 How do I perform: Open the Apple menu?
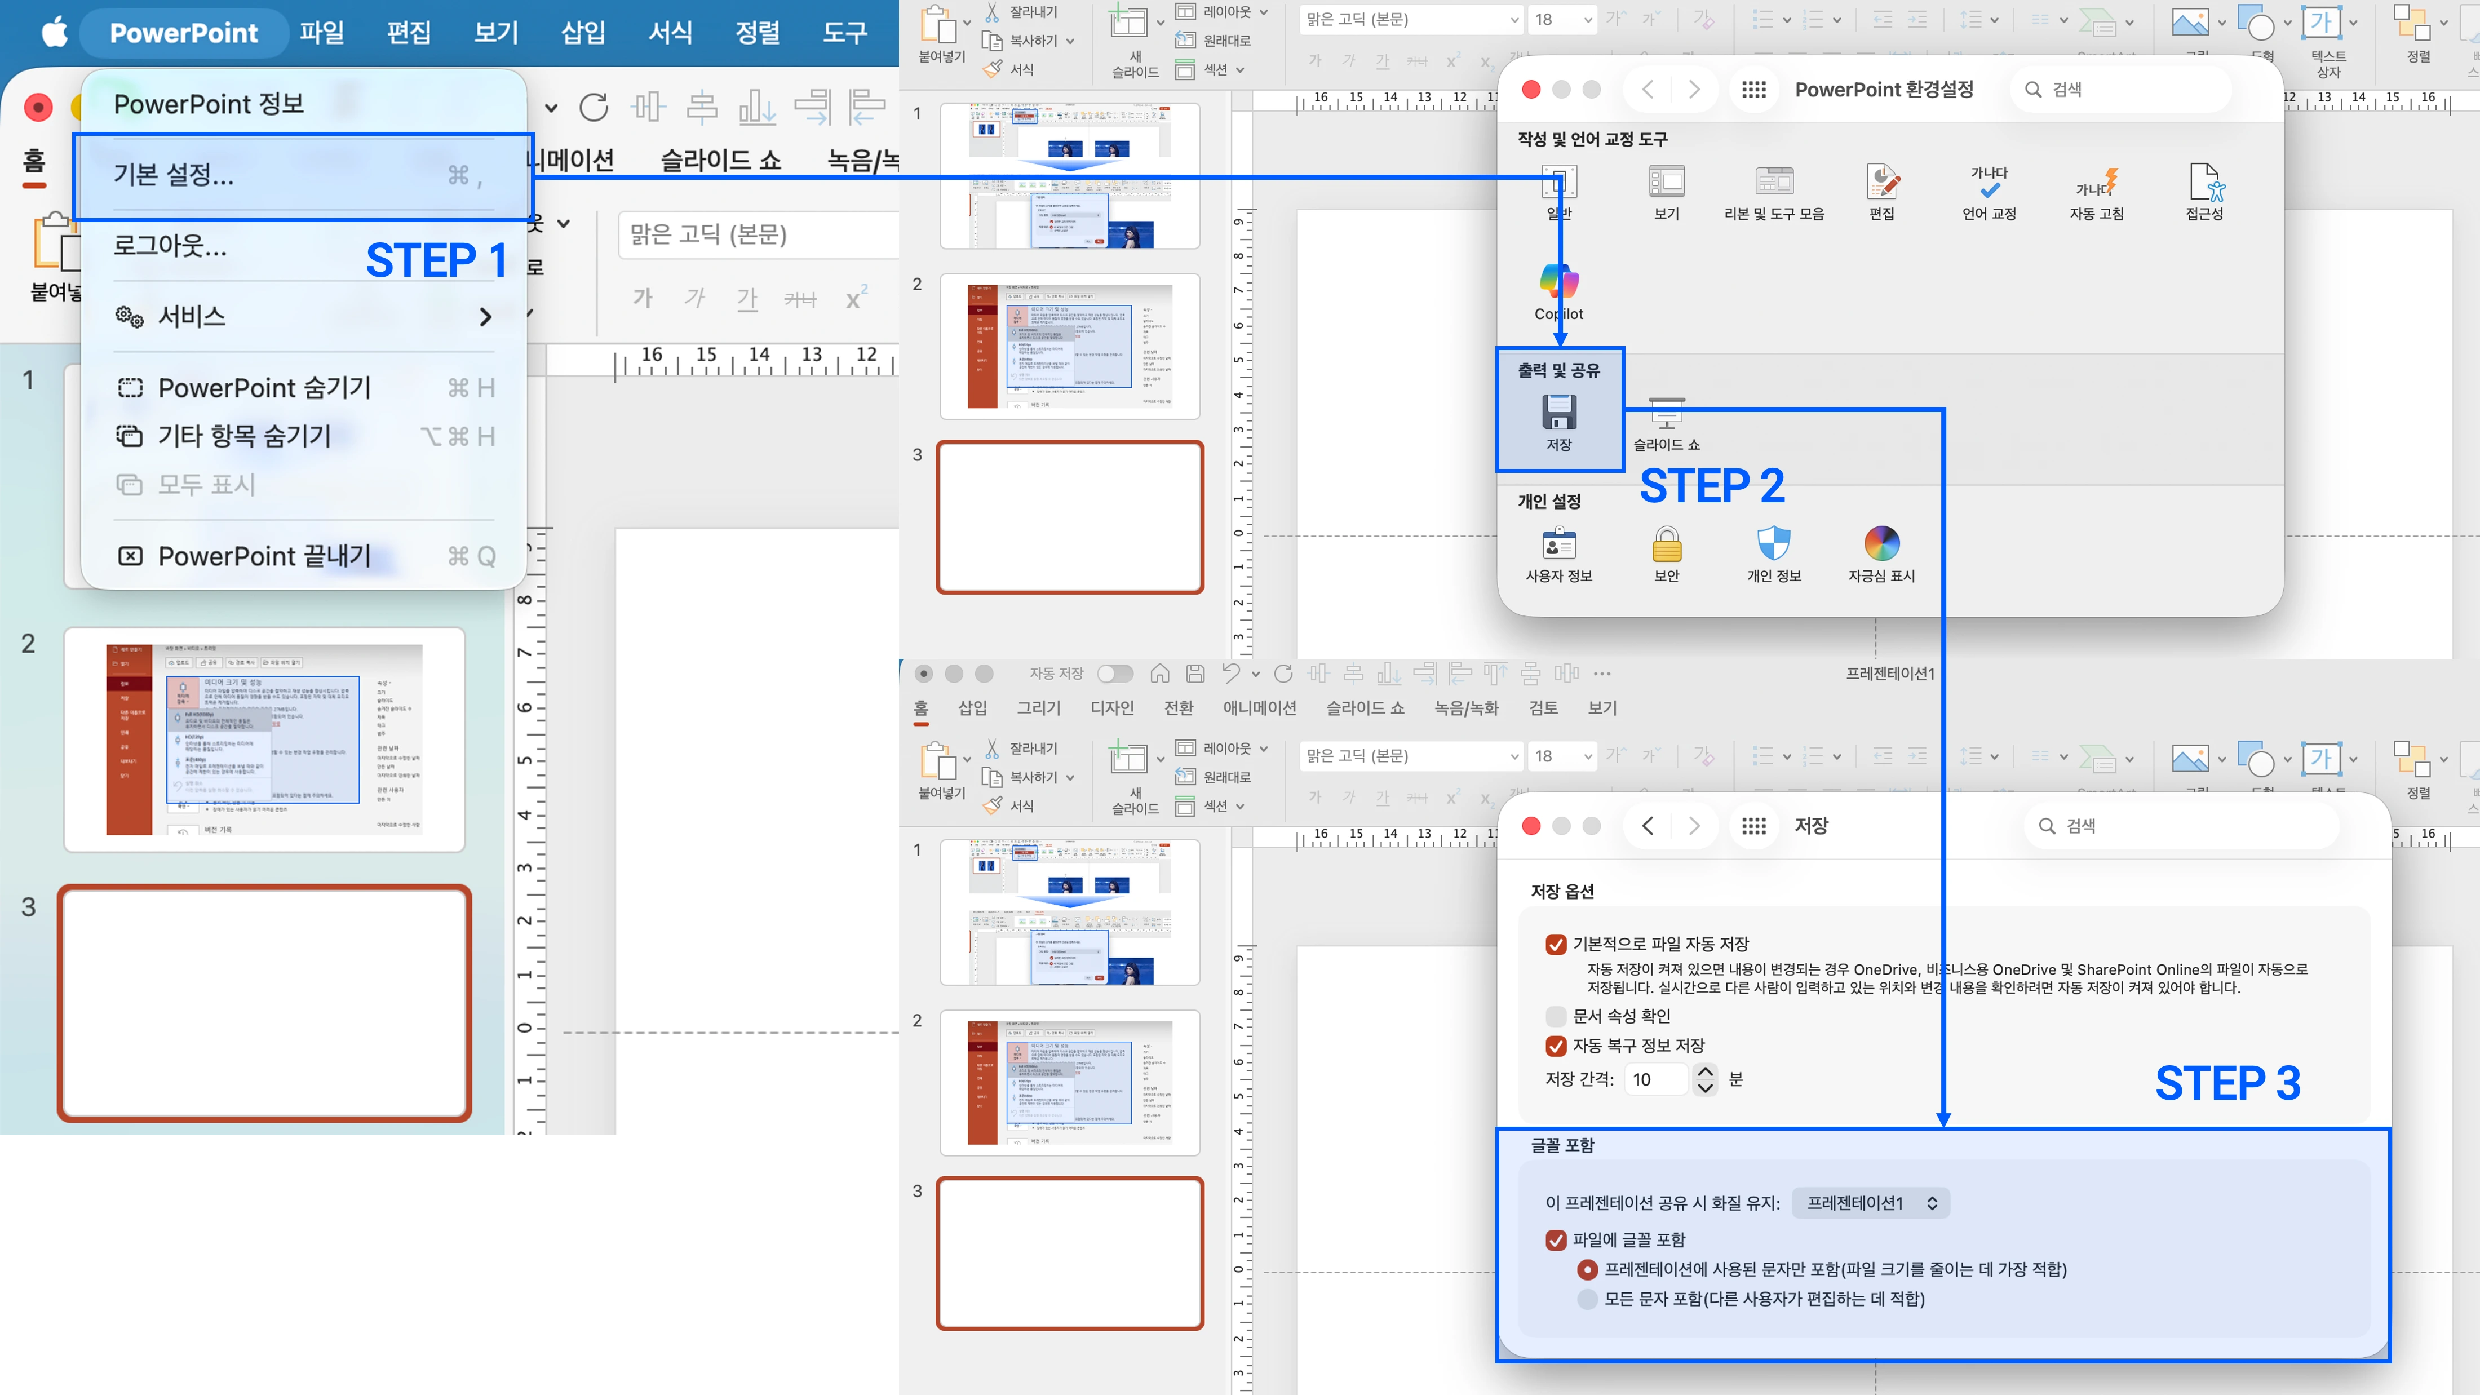(55, 33)
